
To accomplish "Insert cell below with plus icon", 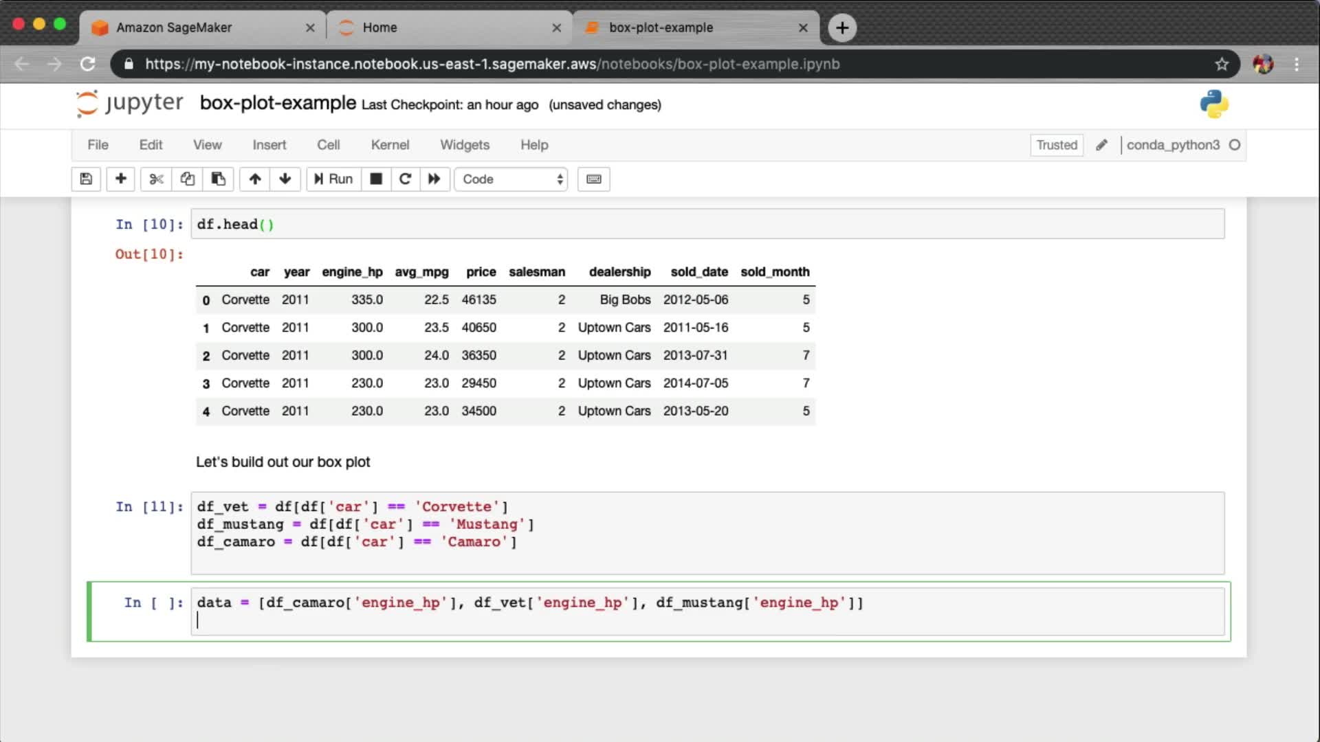I will pos(120,179).
